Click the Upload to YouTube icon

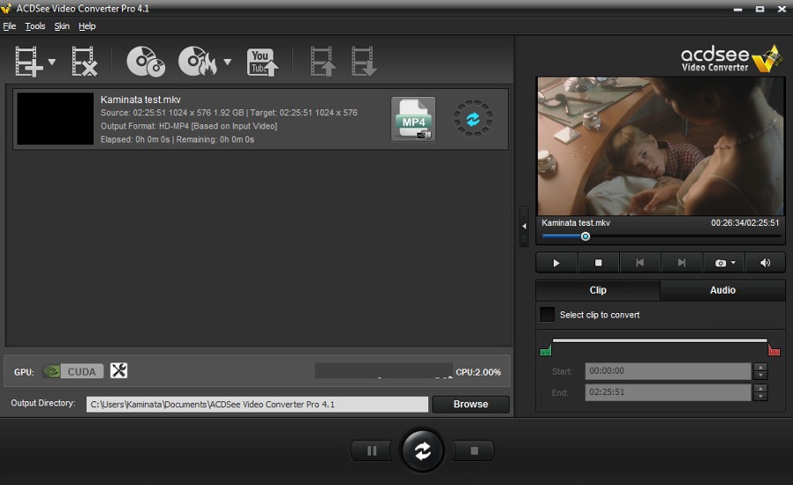[262, 62]
